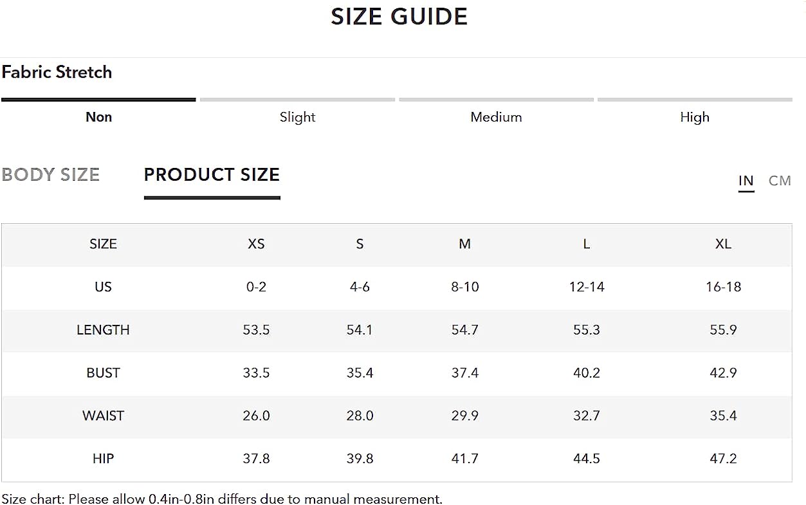Select the LENGTH row label
806x505 pixels.
coord(103,329)
